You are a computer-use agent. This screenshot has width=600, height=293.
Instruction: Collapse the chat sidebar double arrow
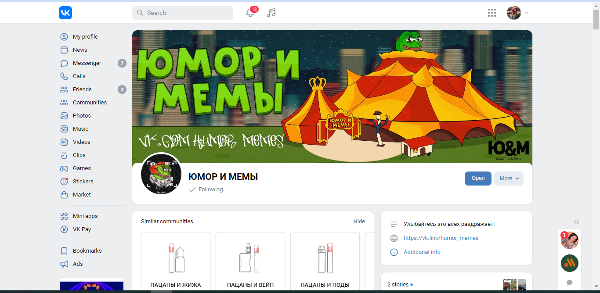point(577,222)
